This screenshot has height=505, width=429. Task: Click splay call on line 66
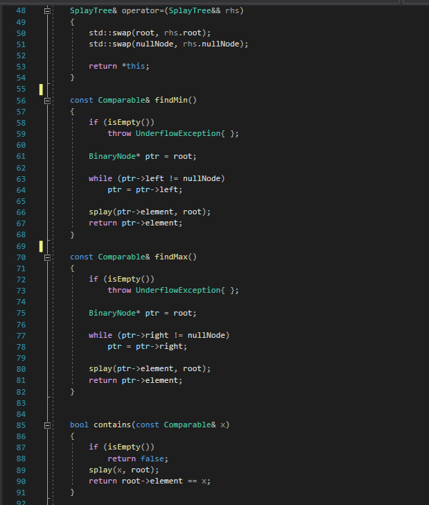[x=150, y=212]
